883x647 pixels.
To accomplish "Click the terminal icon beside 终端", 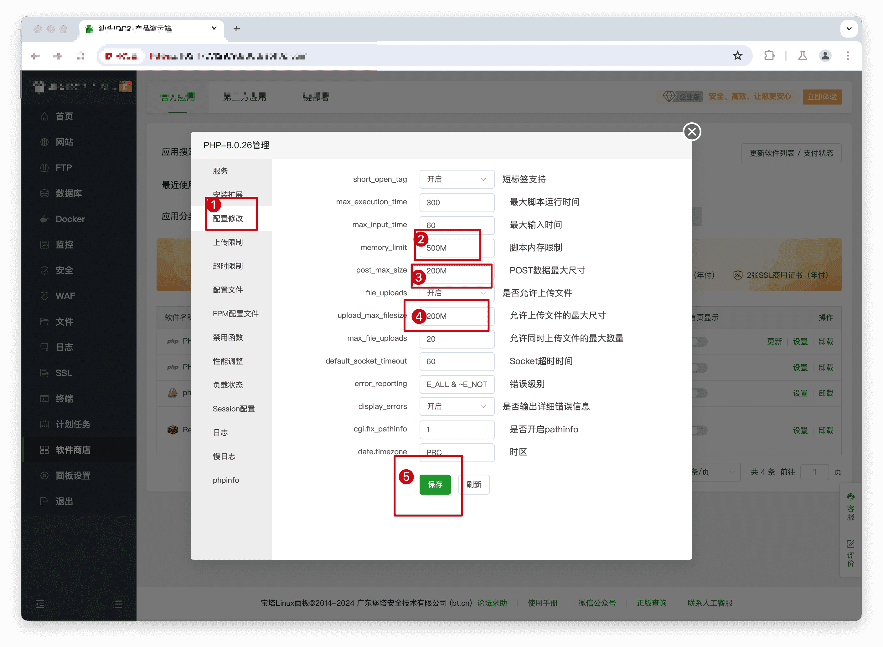I will tap(45, 399).
